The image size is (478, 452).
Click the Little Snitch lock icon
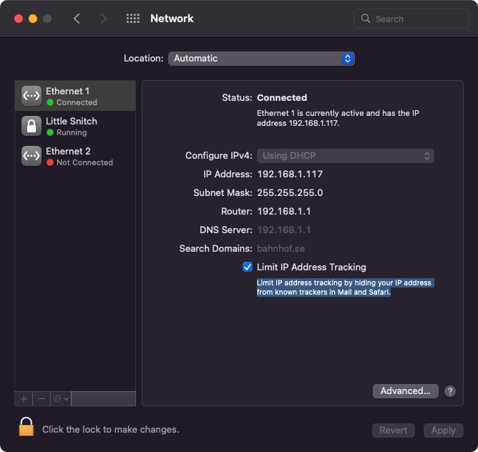31,126
